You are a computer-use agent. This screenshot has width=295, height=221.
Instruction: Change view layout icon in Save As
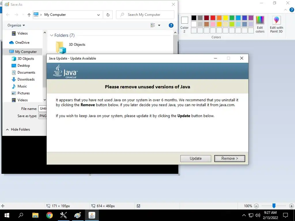coord(153,25)
